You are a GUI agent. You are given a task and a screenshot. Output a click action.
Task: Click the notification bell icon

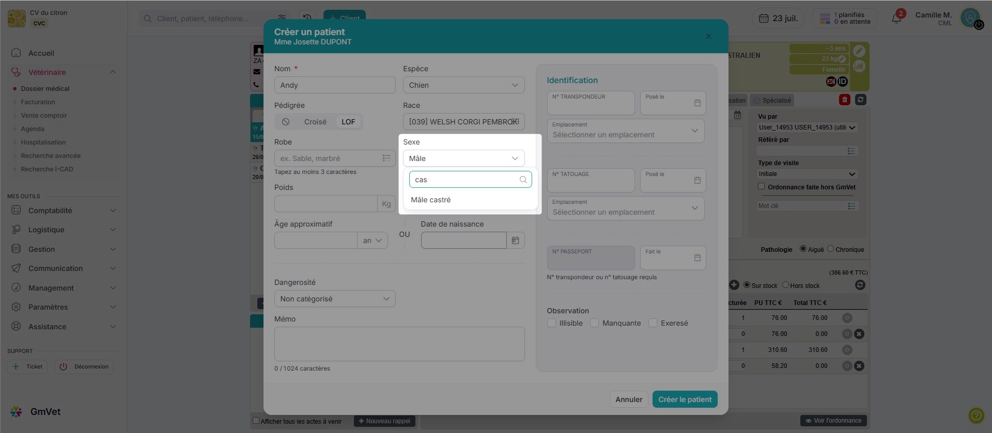tap(896, 19)
